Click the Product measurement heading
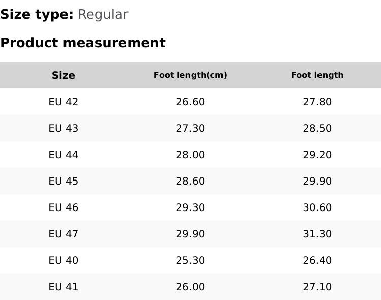 pos(83,43)
